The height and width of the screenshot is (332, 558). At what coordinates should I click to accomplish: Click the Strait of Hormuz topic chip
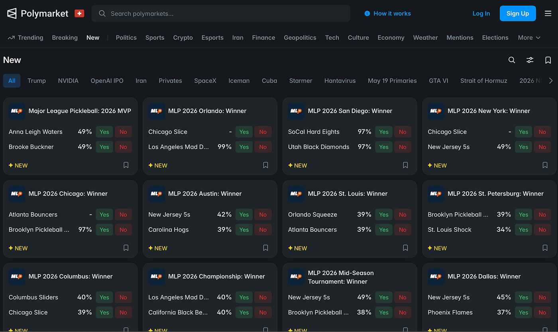[484, 81]
